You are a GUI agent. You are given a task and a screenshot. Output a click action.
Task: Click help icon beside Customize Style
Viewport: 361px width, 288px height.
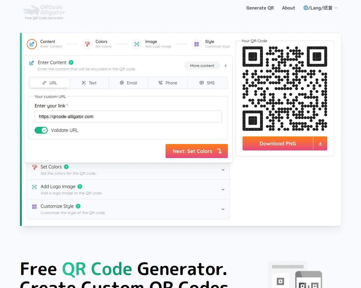point(78,206)
